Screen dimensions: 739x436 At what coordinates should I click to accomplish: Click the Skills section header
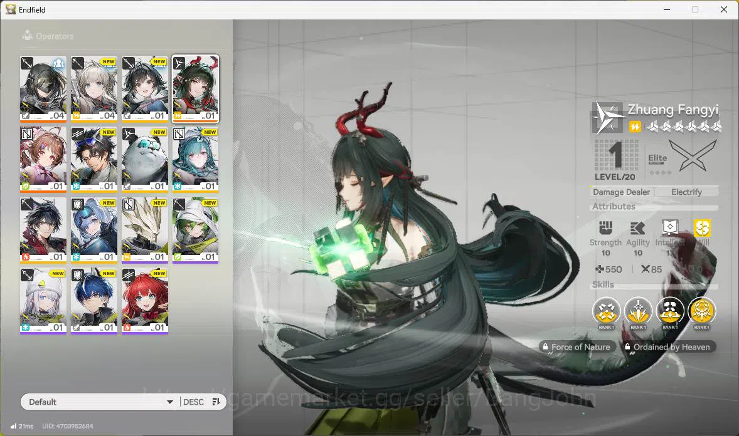[603, 284]
